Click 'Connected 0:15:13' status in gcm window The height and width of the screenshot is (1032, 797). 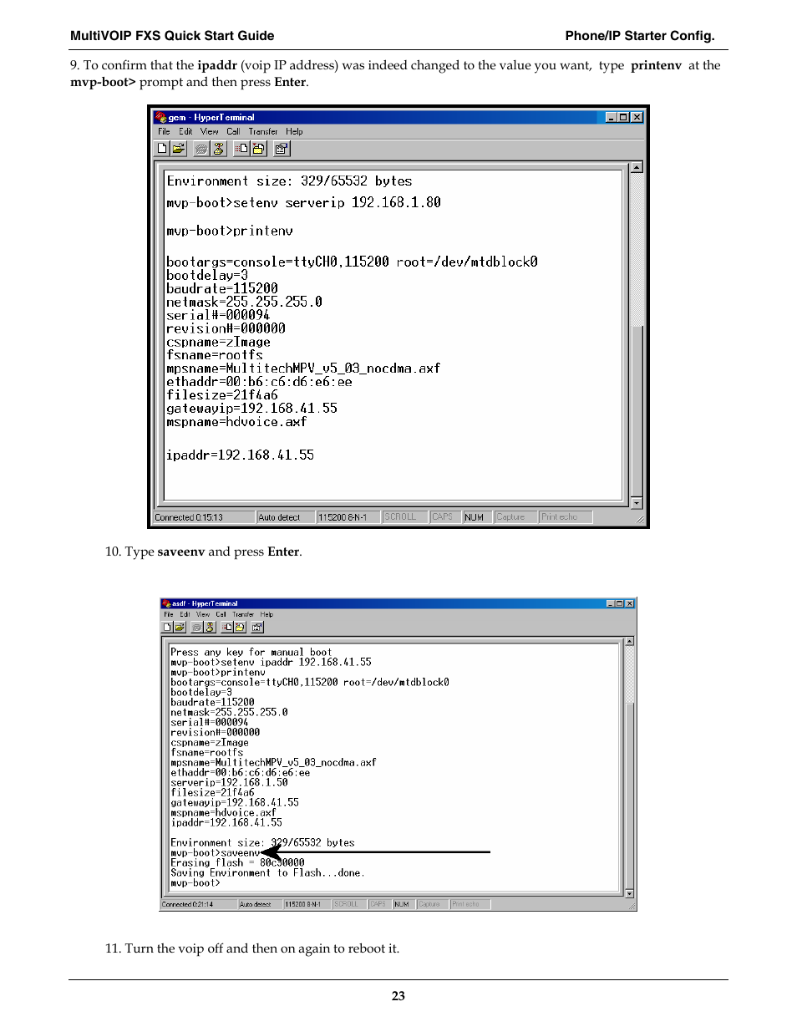click(204, 517)
